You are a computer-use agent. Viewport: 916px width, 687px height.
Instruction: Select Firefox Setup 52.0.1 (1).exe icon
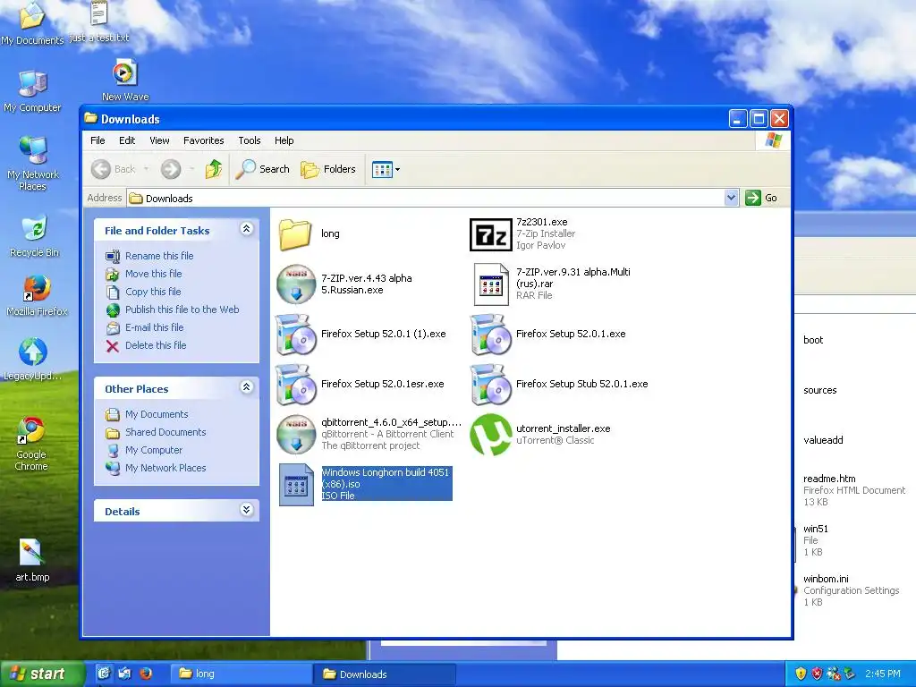[x=296, y=335]
